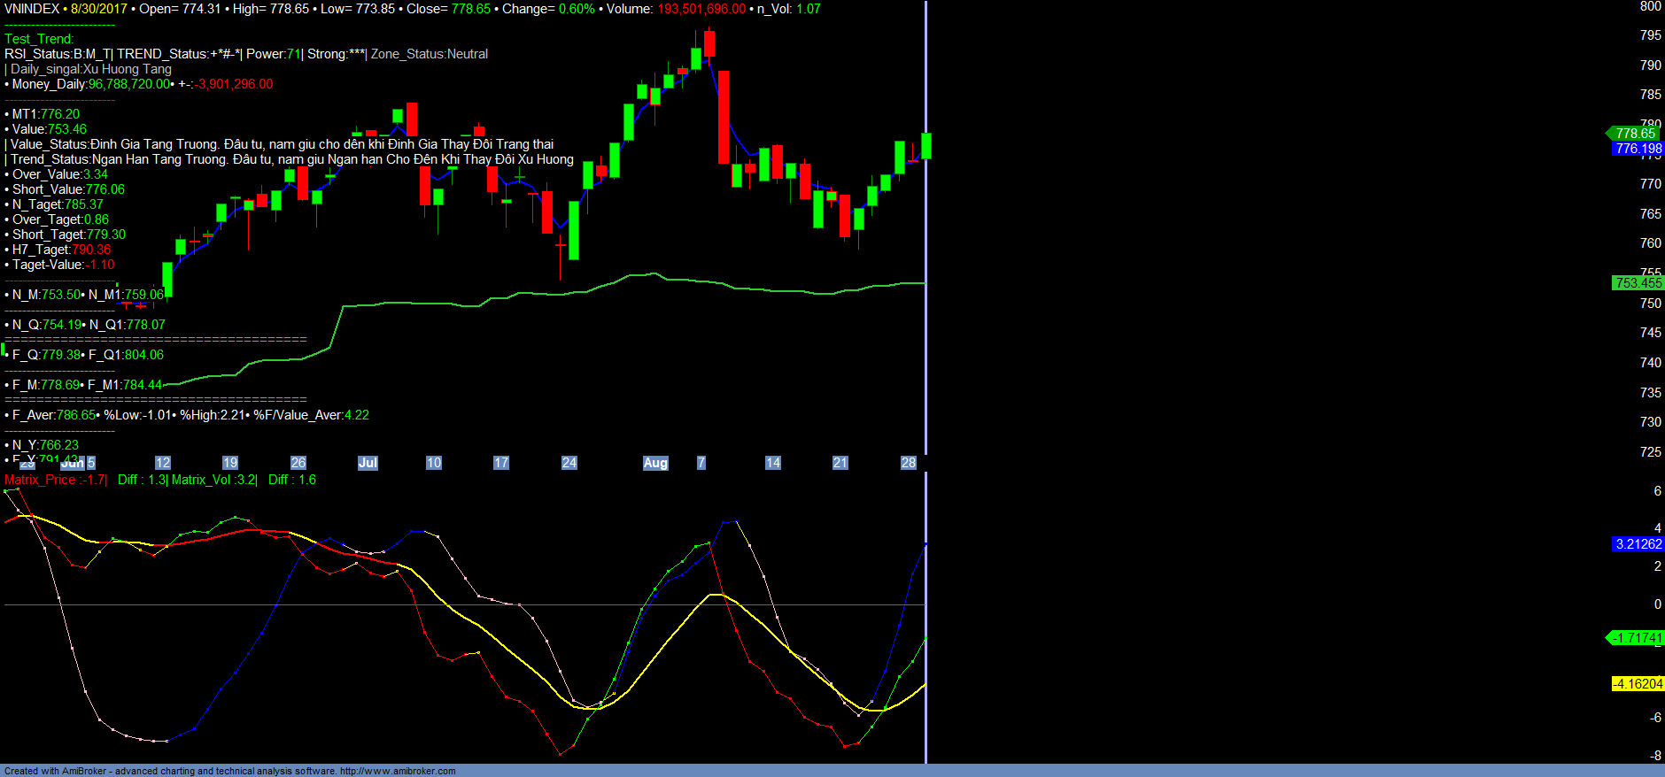The image size is (1665, 777).
Task: Click the Zone_Status:Neutral text
Action: [430, 54]
